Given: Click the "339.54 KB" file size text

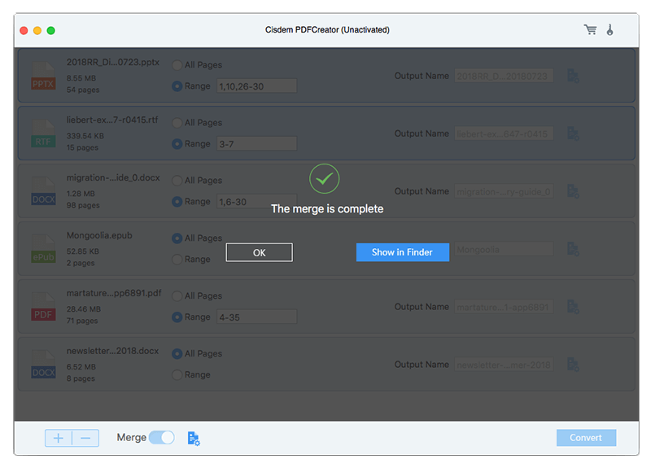Looking at the screenshot, I should 85,136.
